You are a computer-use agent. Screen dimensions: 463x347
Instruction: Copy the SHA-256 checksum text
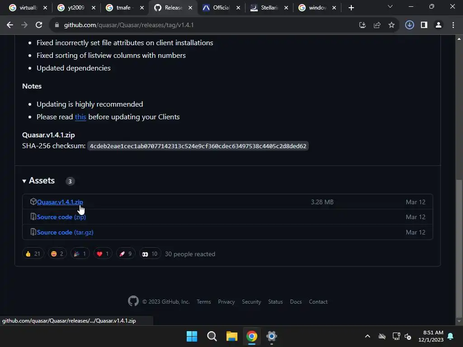[198, 146]
